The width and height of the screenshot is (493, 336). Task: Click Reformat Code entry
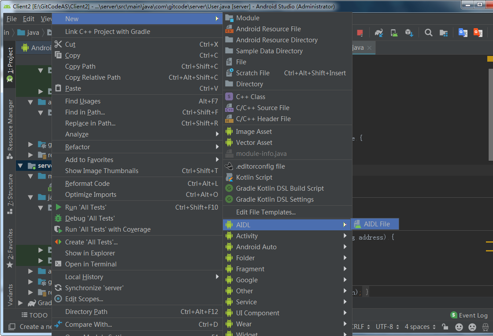click(x=137, y=184)
